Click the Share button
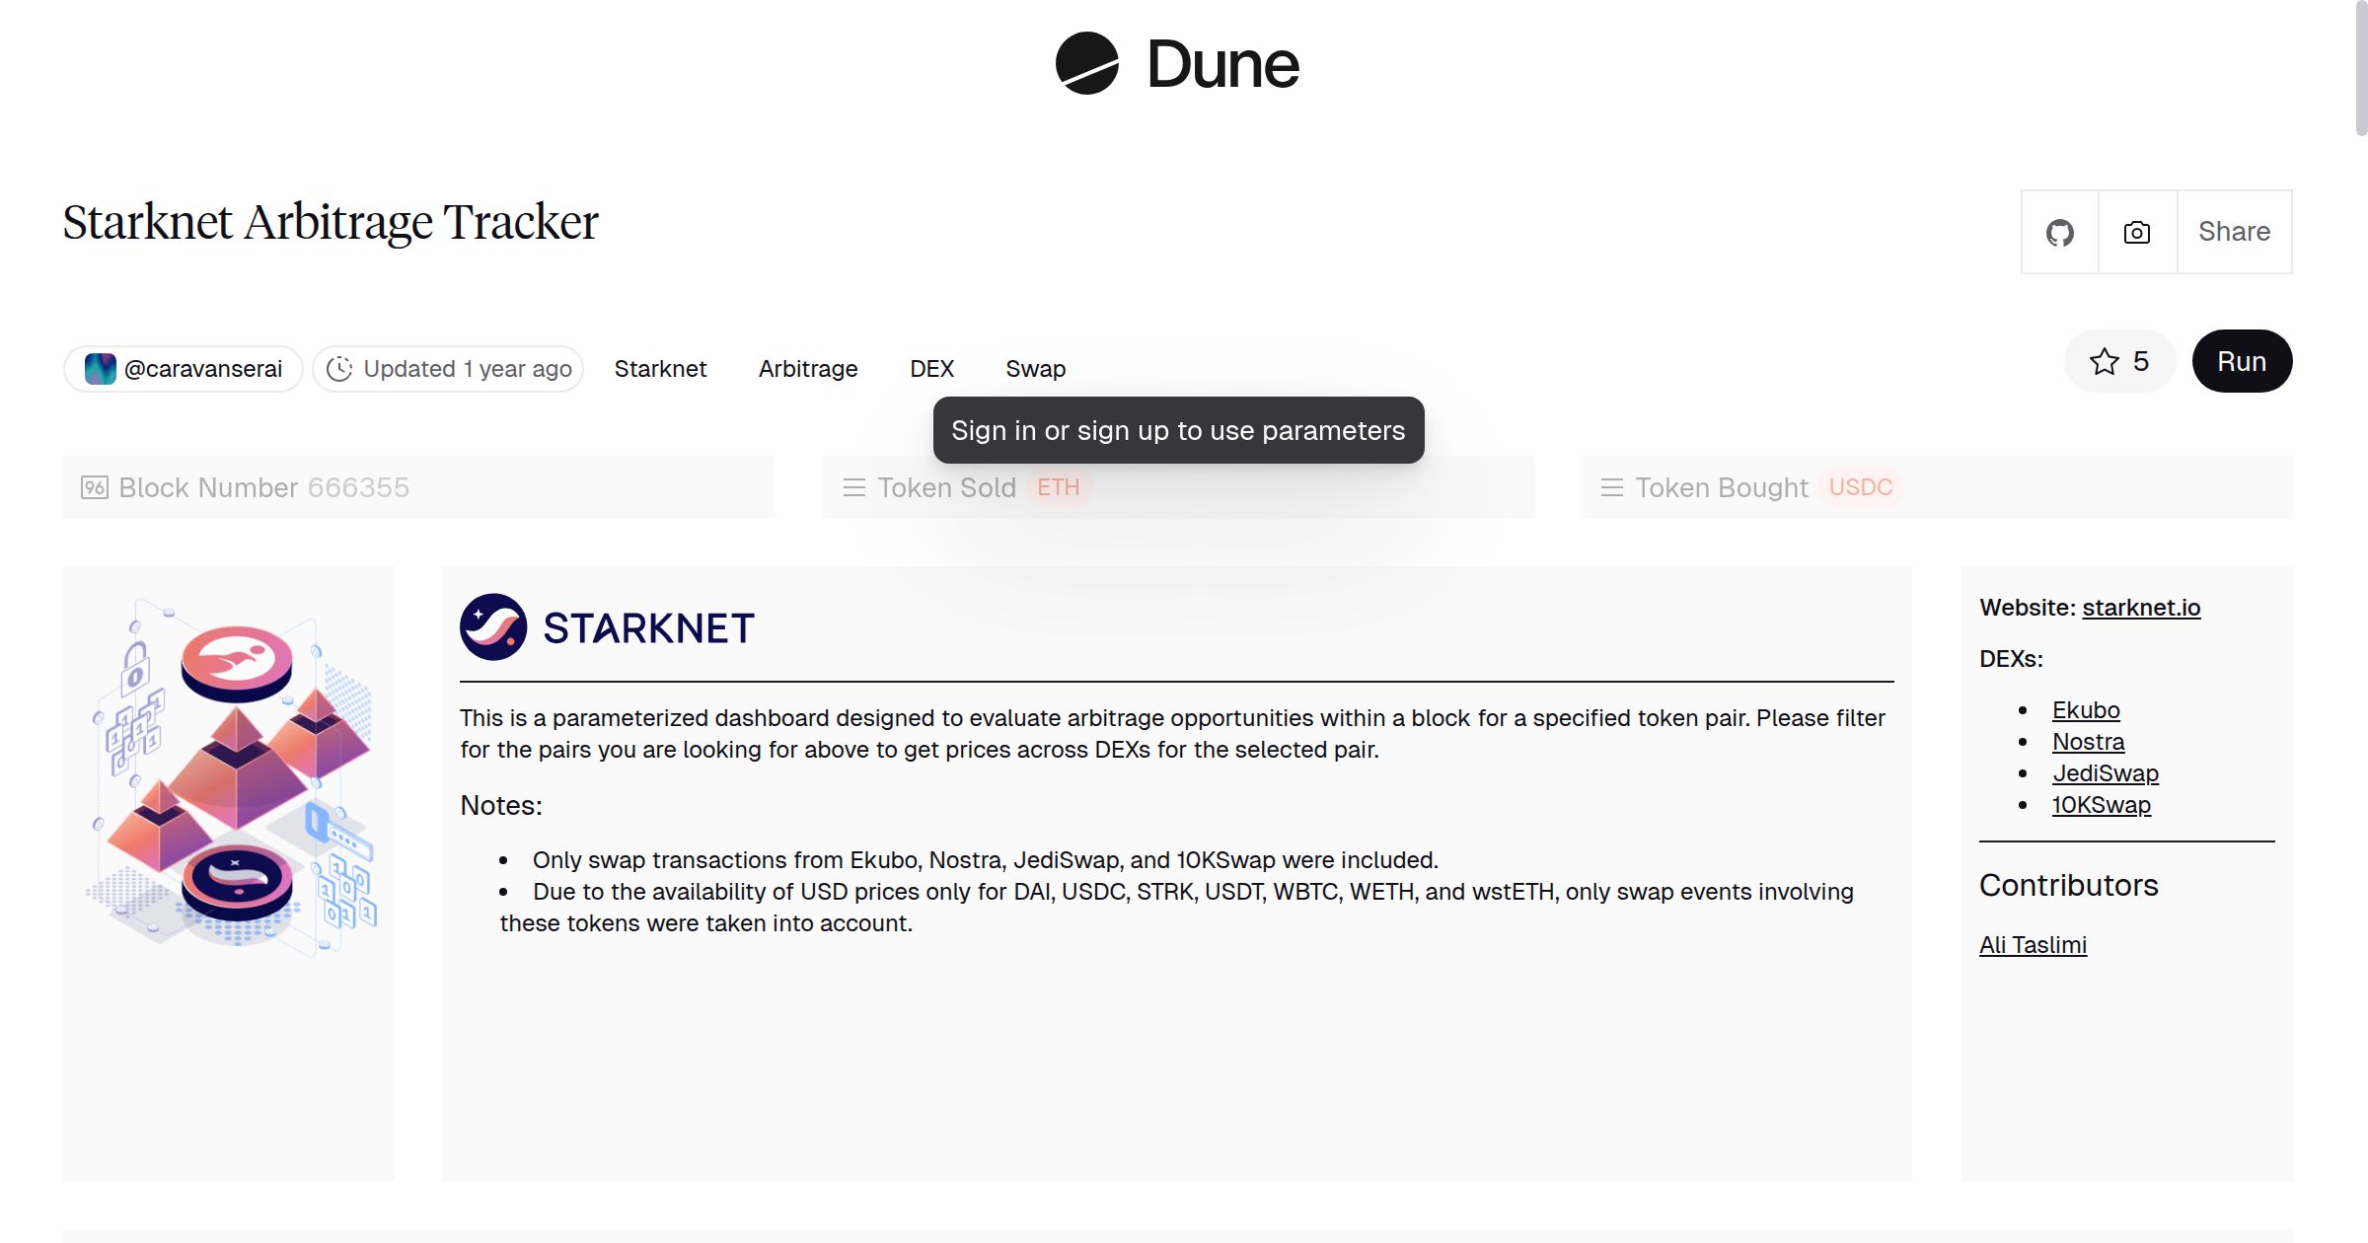 click(x=2233, y=231)
